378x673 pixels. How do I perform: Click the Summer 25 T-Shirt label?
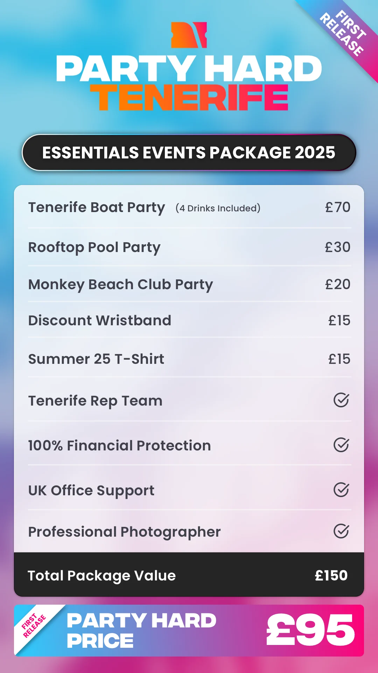(96, 359)
